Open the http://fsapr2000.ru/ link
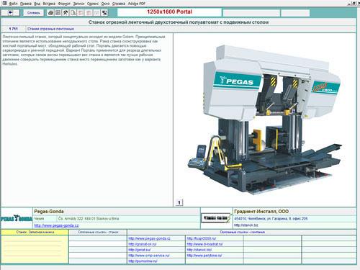 pos(202,238)
